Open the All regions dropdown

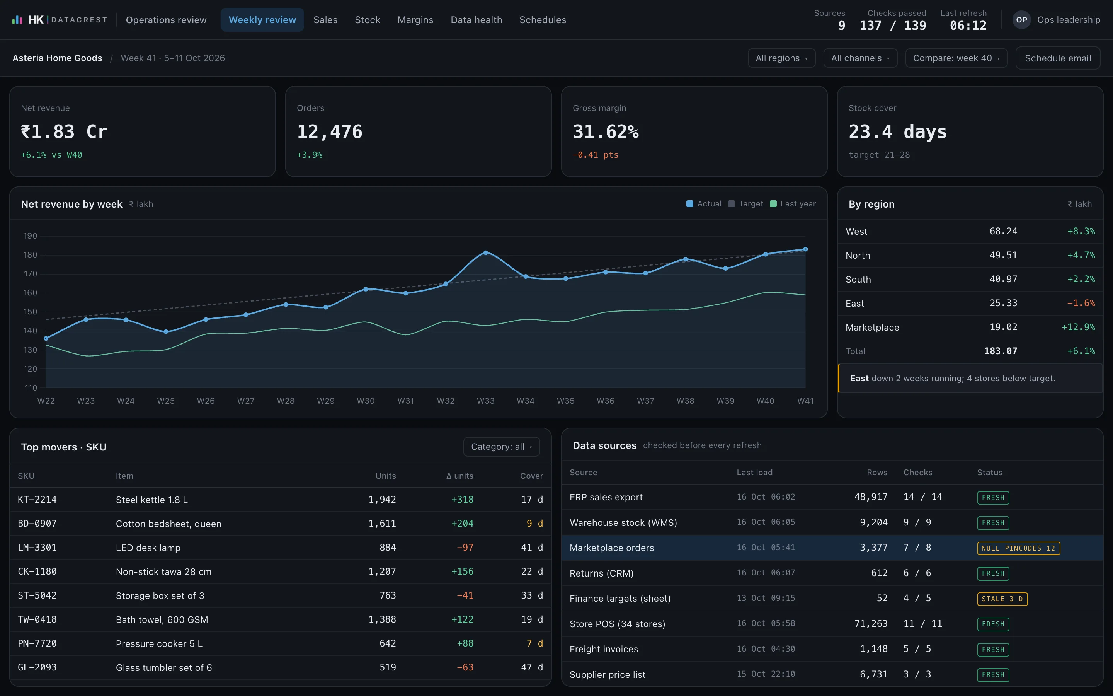tap(781, 58)
